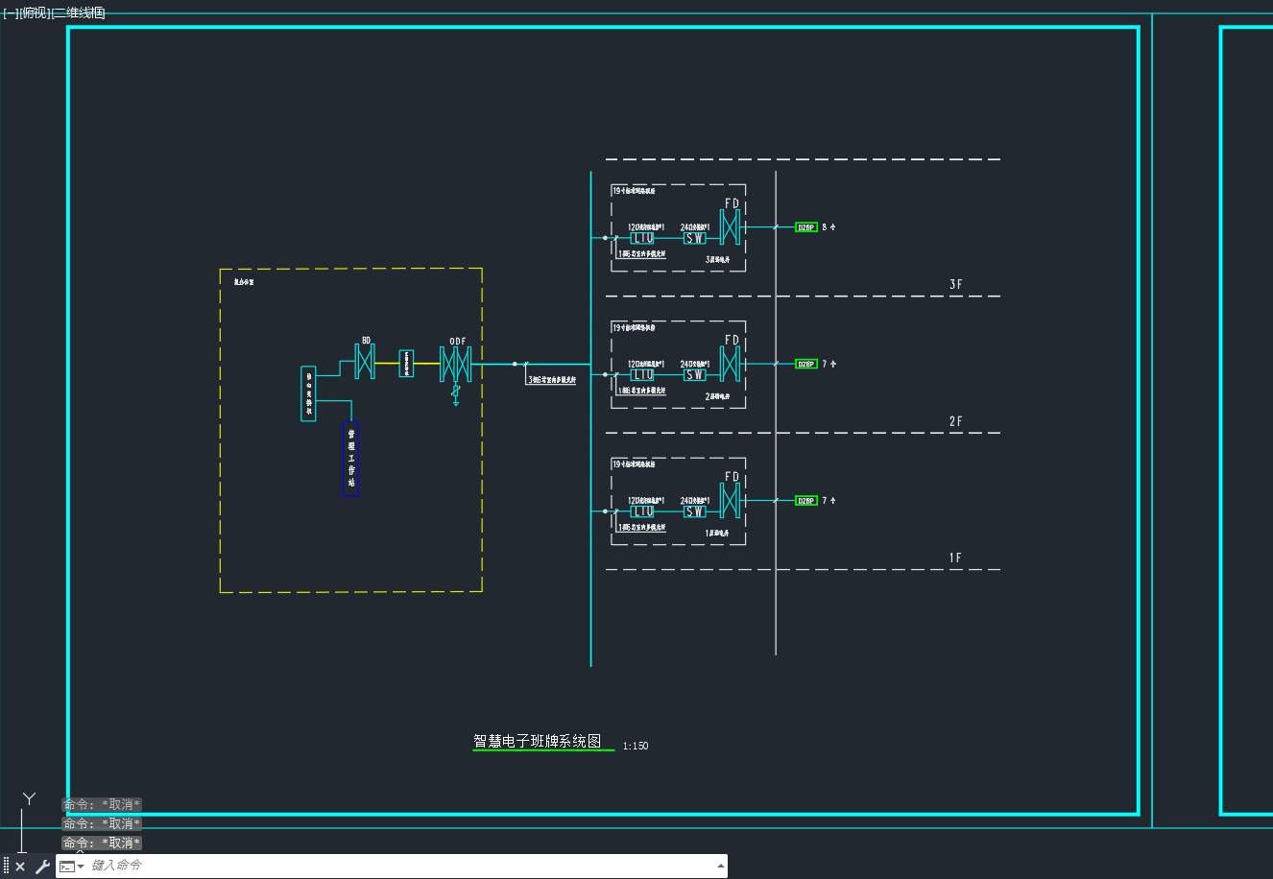The width and height of the screenshot is (1273, 879).
Task: Click the drawing title 智慧电子班牌系统图
Action: point(538,741)
